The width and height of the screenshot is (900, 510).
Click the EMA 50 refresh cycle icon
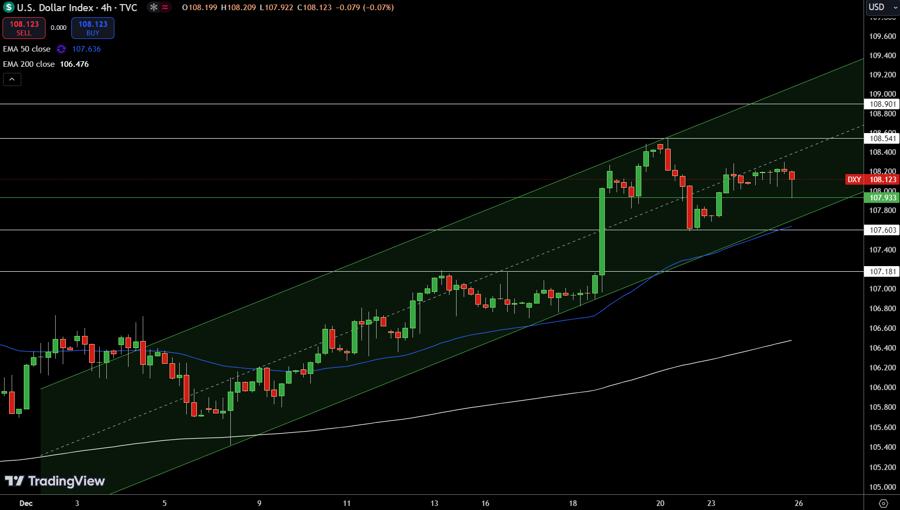61,49
